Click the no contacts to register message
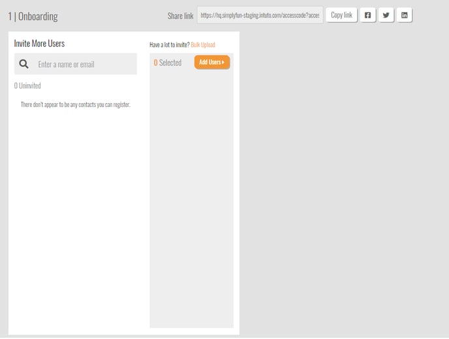 tap(75, 104)
